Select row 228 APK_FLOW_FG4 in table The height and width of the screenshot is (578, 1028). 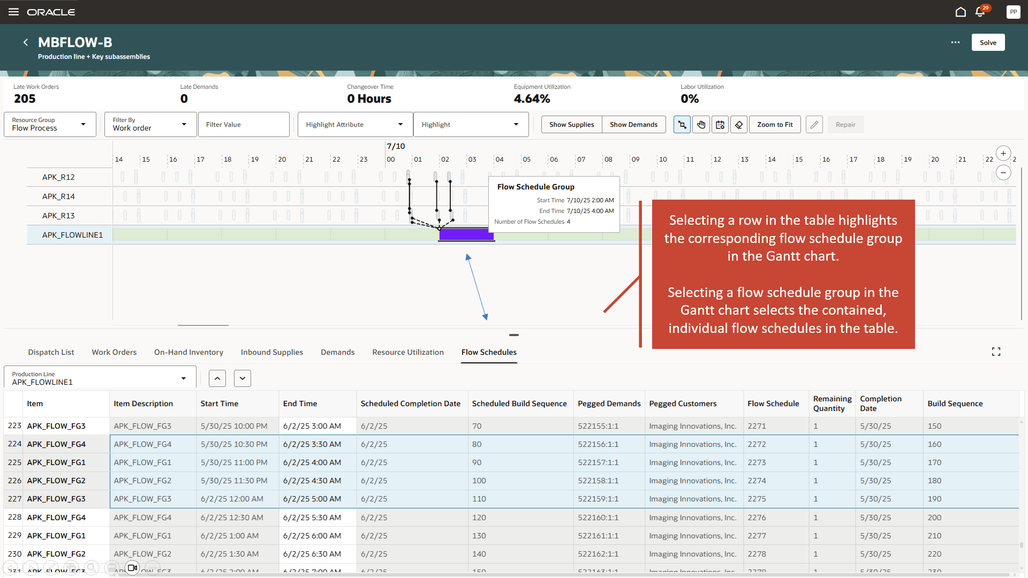tap(56, 518)
